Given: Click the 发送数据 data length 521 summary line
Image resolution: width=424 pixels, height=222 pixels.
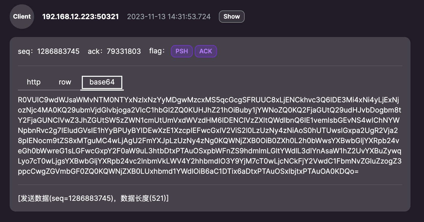Looking at the screenshot, I should click(93, 198).
